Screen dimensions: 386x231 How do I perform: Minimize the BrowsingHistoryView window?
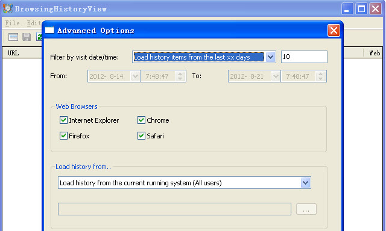pyautogui.click(x=347, y=9)
